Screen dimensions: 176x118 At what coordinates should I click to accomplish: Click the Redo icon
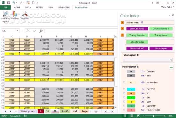click(x=21, y=3)
